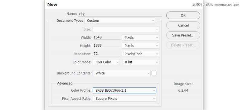Open the Background Contents dropdown
Image resolution: width=242 pixels, height=110 pixels.
pos(122,73)
